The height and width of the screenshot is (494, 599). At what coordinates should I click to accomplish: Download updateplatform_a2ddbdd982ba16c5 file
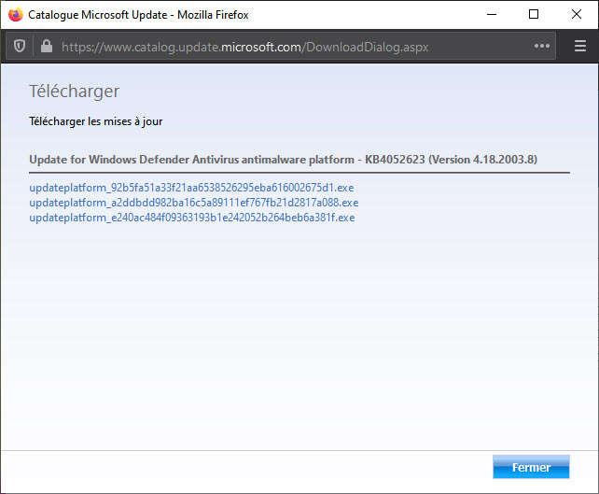[x=194, y=203]
